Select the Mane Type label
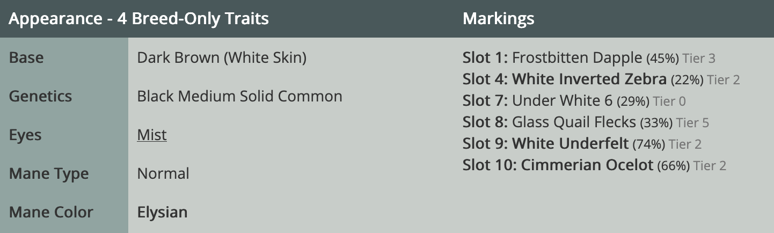Image resolution: width=774 pixels, height=233 pixels. 49,173
